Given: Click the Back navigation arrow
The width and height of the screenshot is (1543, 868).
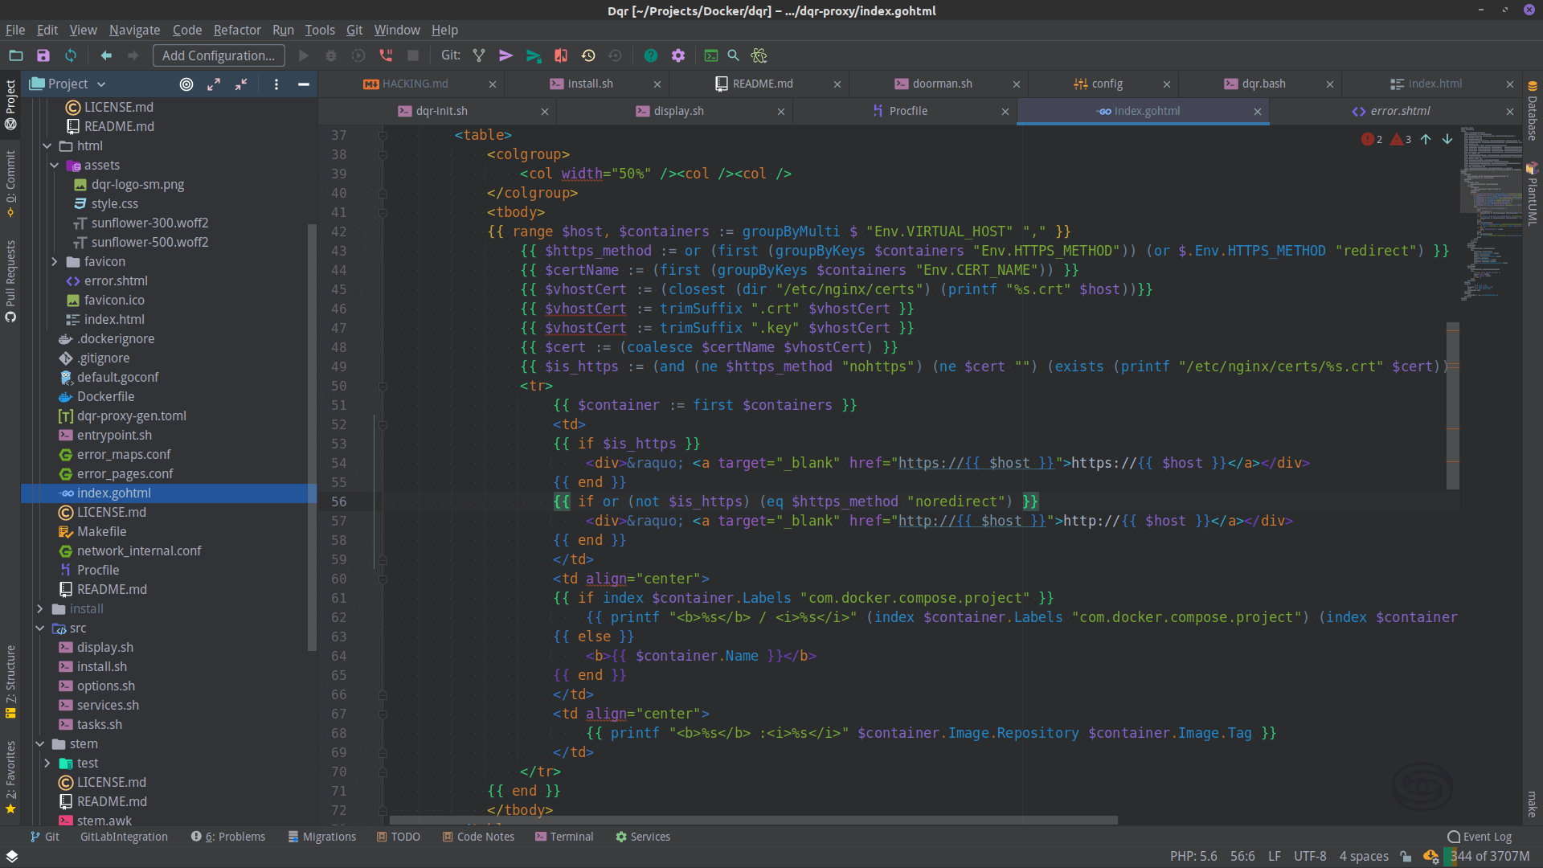Looking at the screenshot, I should point(106,55).
